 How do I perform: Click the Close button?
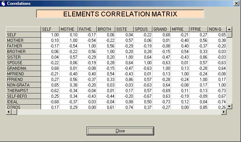click(x=120, y=131)
